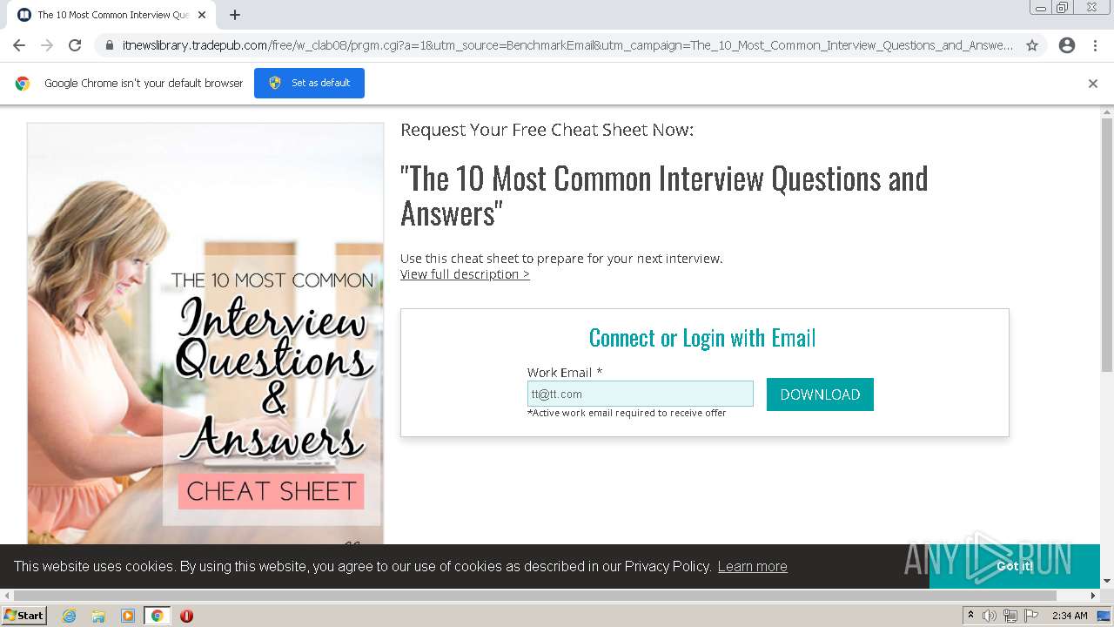
Task: Dismiss the default browser infobar
Action: (x=1093, y=84)
